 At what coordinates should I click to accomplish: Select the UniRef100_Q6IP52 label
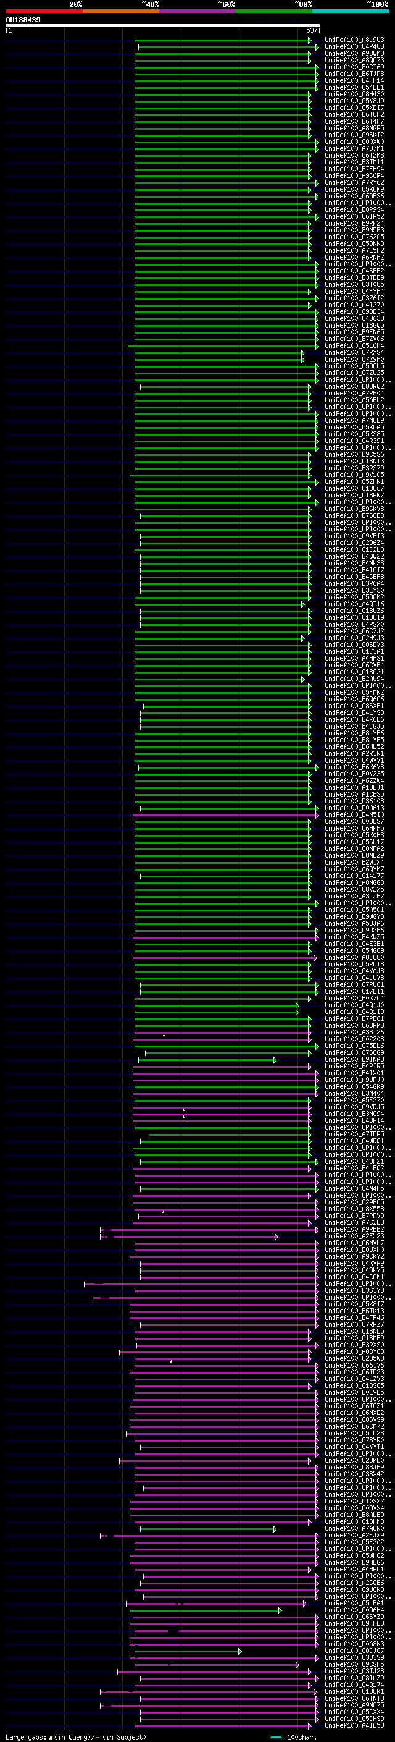pos(354,216)
